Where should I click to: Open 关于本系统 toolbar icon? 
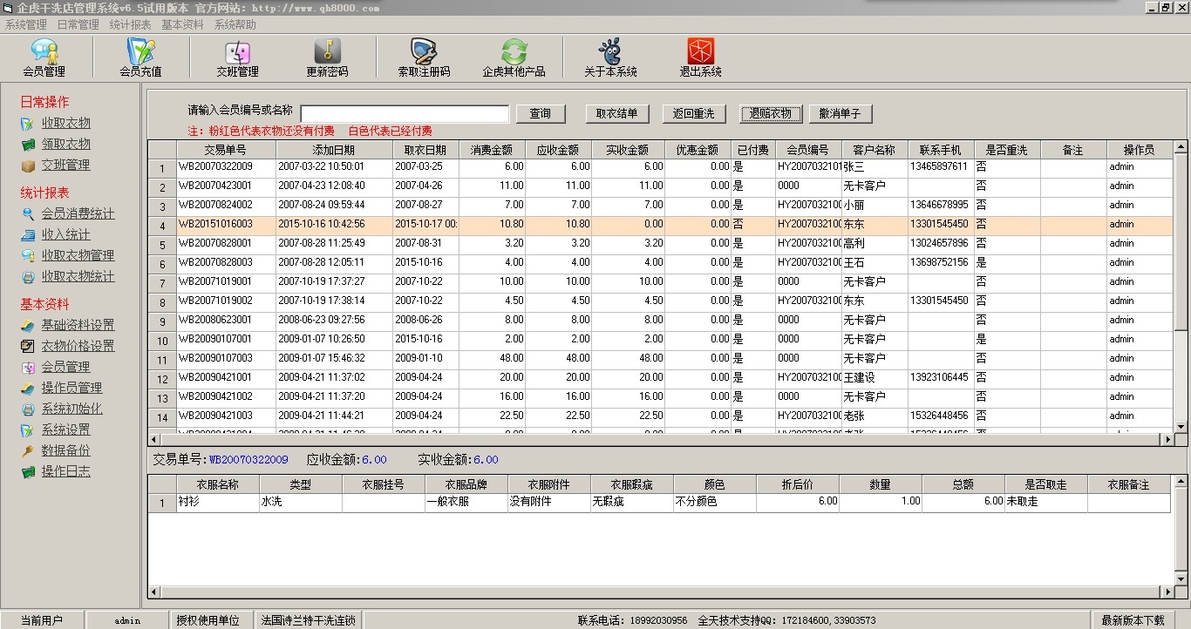(x=610, y=57)
